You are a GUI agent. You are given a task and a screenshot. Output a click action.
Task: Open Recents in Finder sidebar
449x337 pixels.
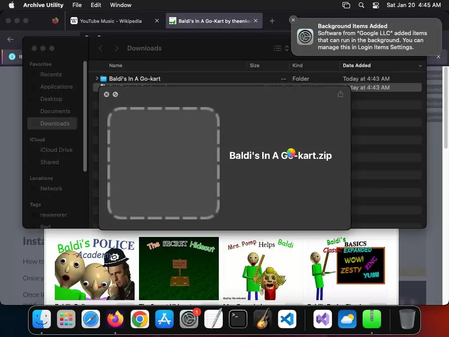coord(51,75)
